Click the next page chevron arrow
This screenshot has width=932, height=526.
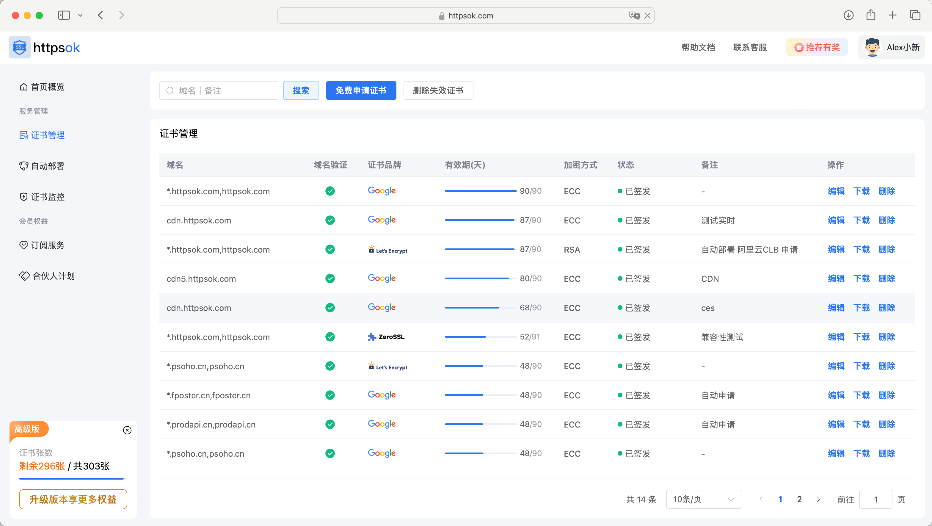(x=818, y=499)
